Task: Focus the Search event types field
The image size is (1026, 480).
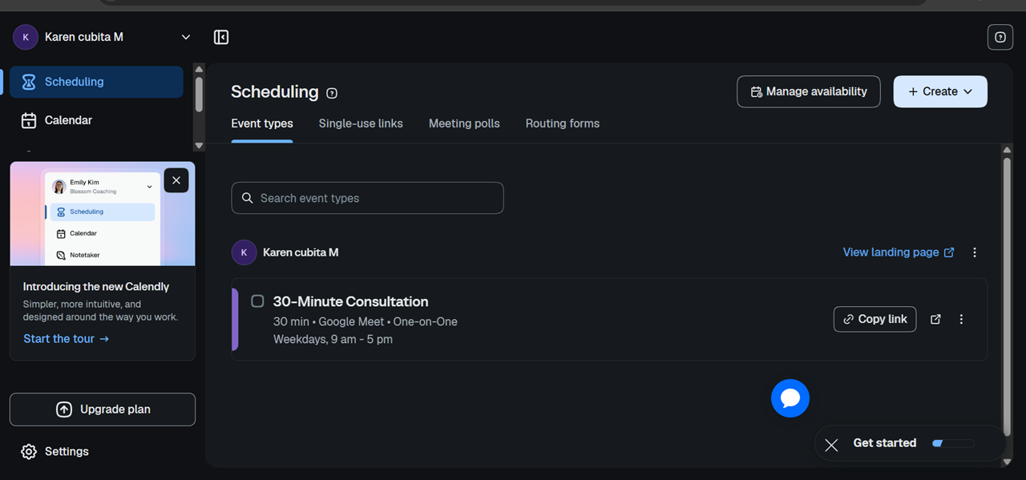Action: 367,198
